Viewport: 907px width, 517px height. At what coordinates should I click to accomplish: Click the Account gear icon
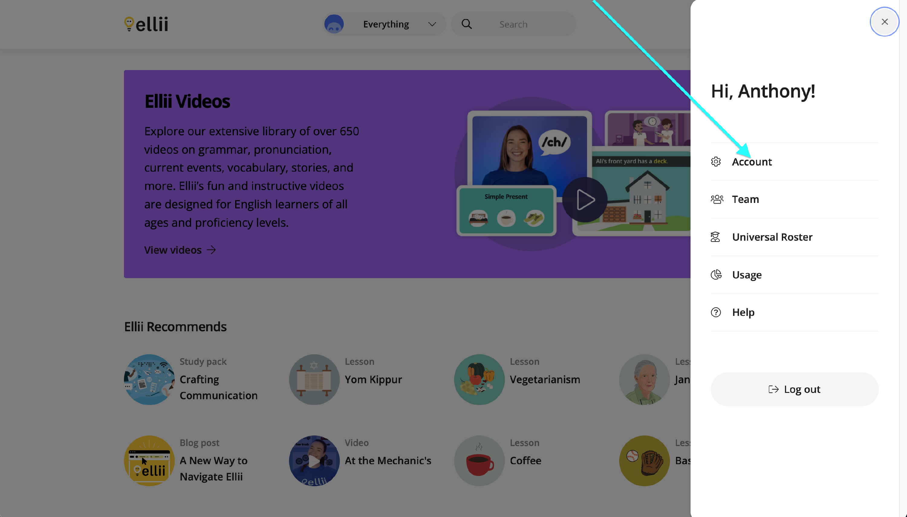coord(715,162)
